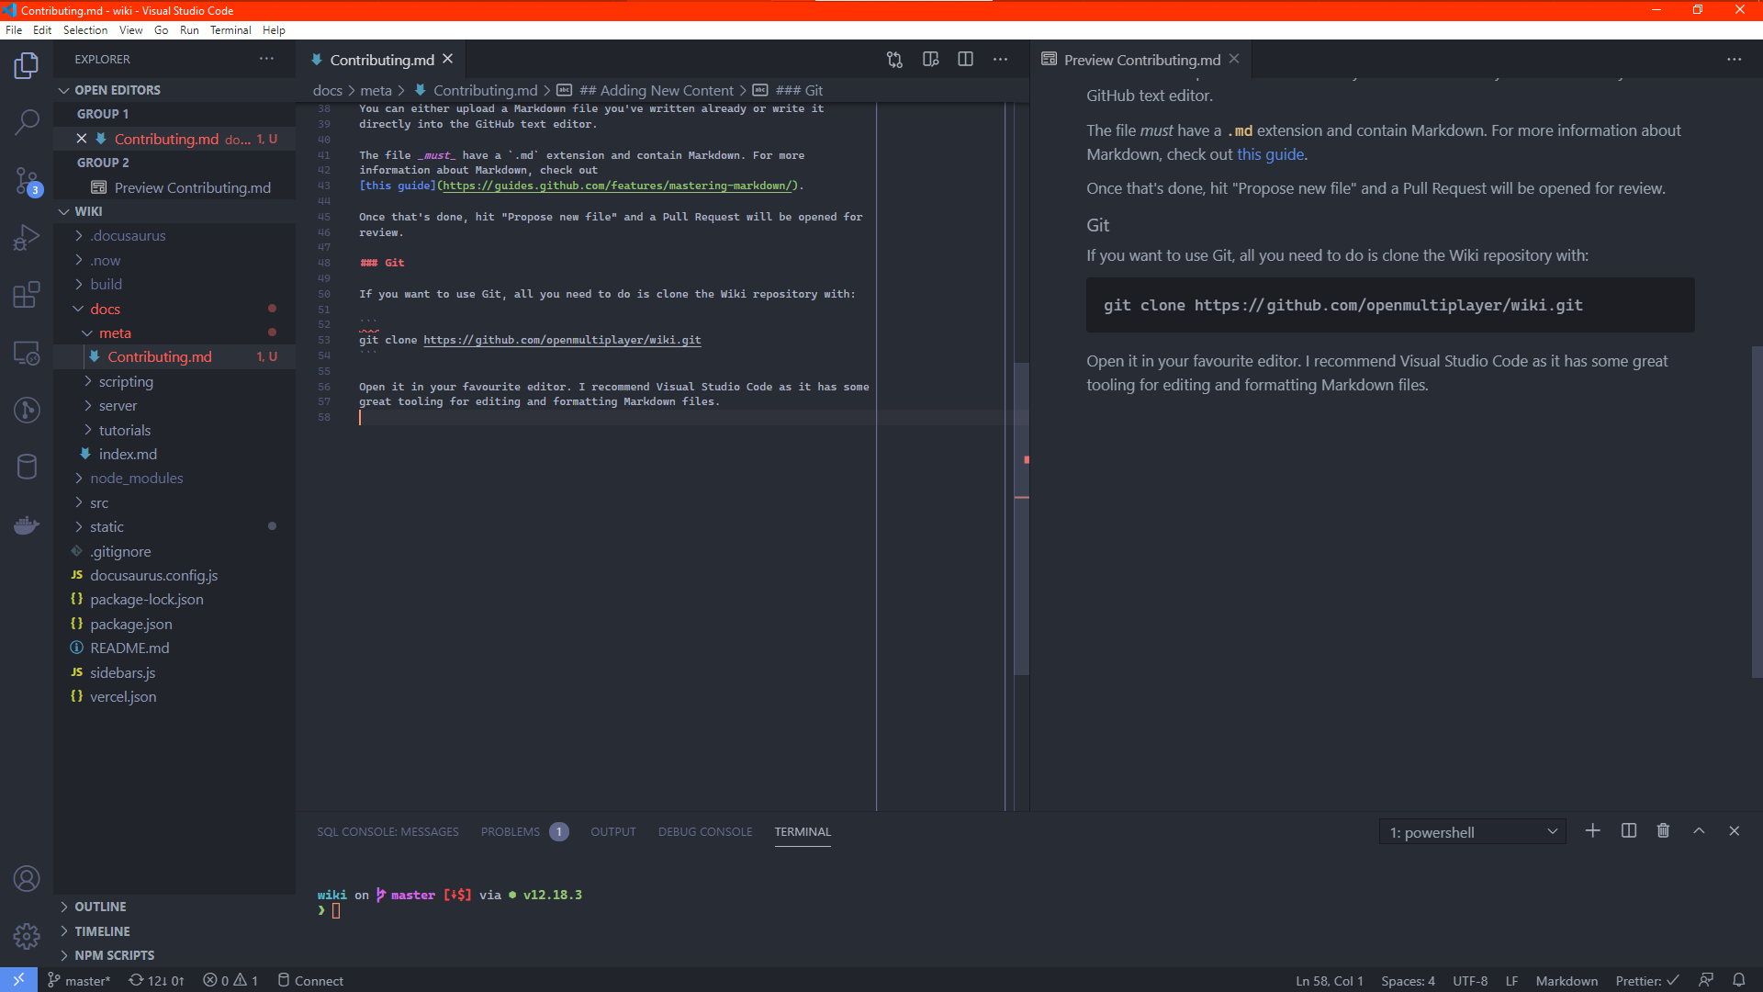Screen dimensions: 1763x992
Task: Open index.md in the file tree
Action: pyautogui.click(x=128, y=454)
